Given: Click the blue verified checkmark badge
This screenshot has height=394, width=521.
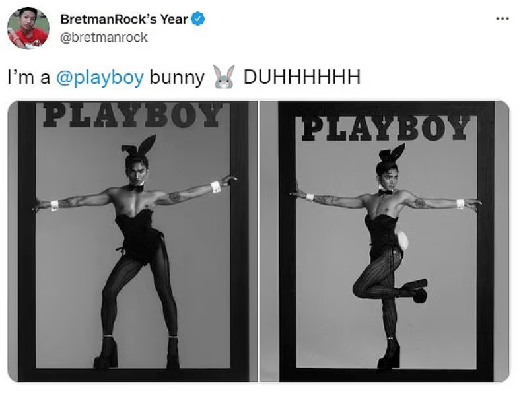Looking at the screenshot, I should point(198,19).
